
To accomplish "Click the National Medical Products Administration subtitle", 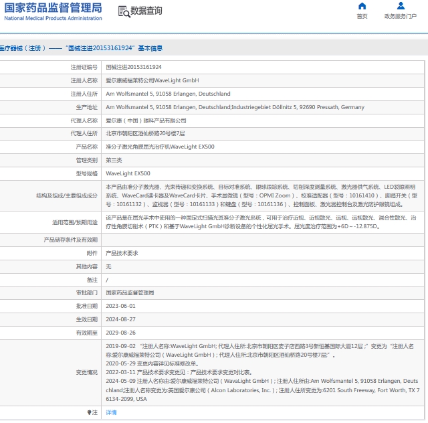I will pyautogui.click(x=53, y=18).
